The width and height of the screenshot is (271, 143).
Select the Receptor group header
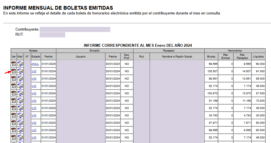pyautogui.click(x=169, y=51)
